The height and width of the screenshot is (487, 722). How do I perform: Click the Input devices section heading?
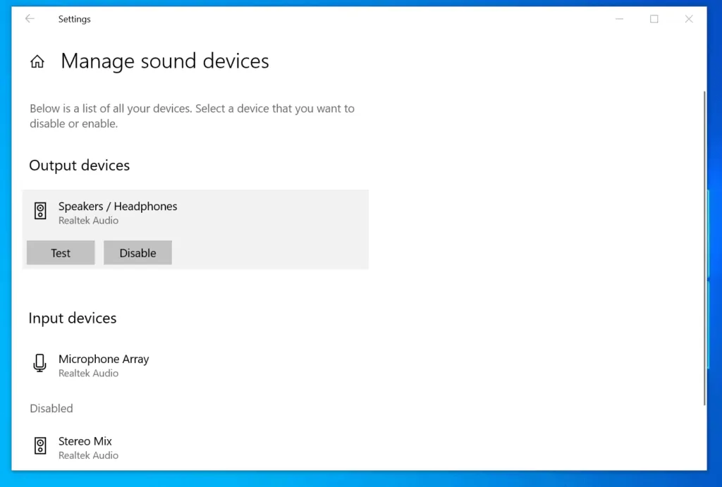coord(73,319)
